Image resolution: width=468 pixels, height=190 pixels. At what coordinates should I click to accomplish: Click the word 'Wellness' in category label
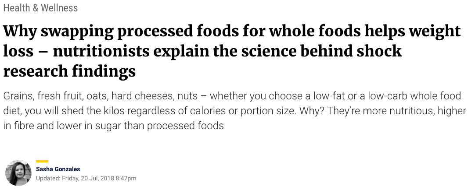(x=59, y=8)
